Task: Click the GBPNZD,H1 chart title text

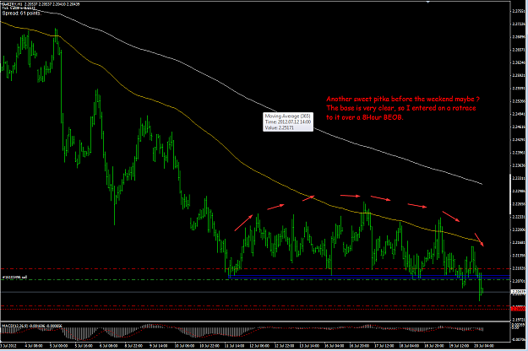Action: [x=12, y=4]
